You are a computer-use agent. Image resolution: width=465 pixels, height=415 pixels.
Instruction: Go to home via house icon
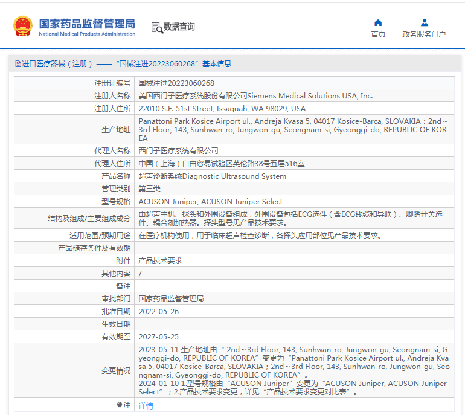point(378,22)
